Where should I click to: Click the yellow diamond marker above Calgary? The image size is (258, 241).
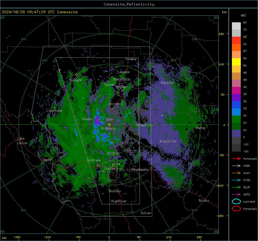(113, 165)
